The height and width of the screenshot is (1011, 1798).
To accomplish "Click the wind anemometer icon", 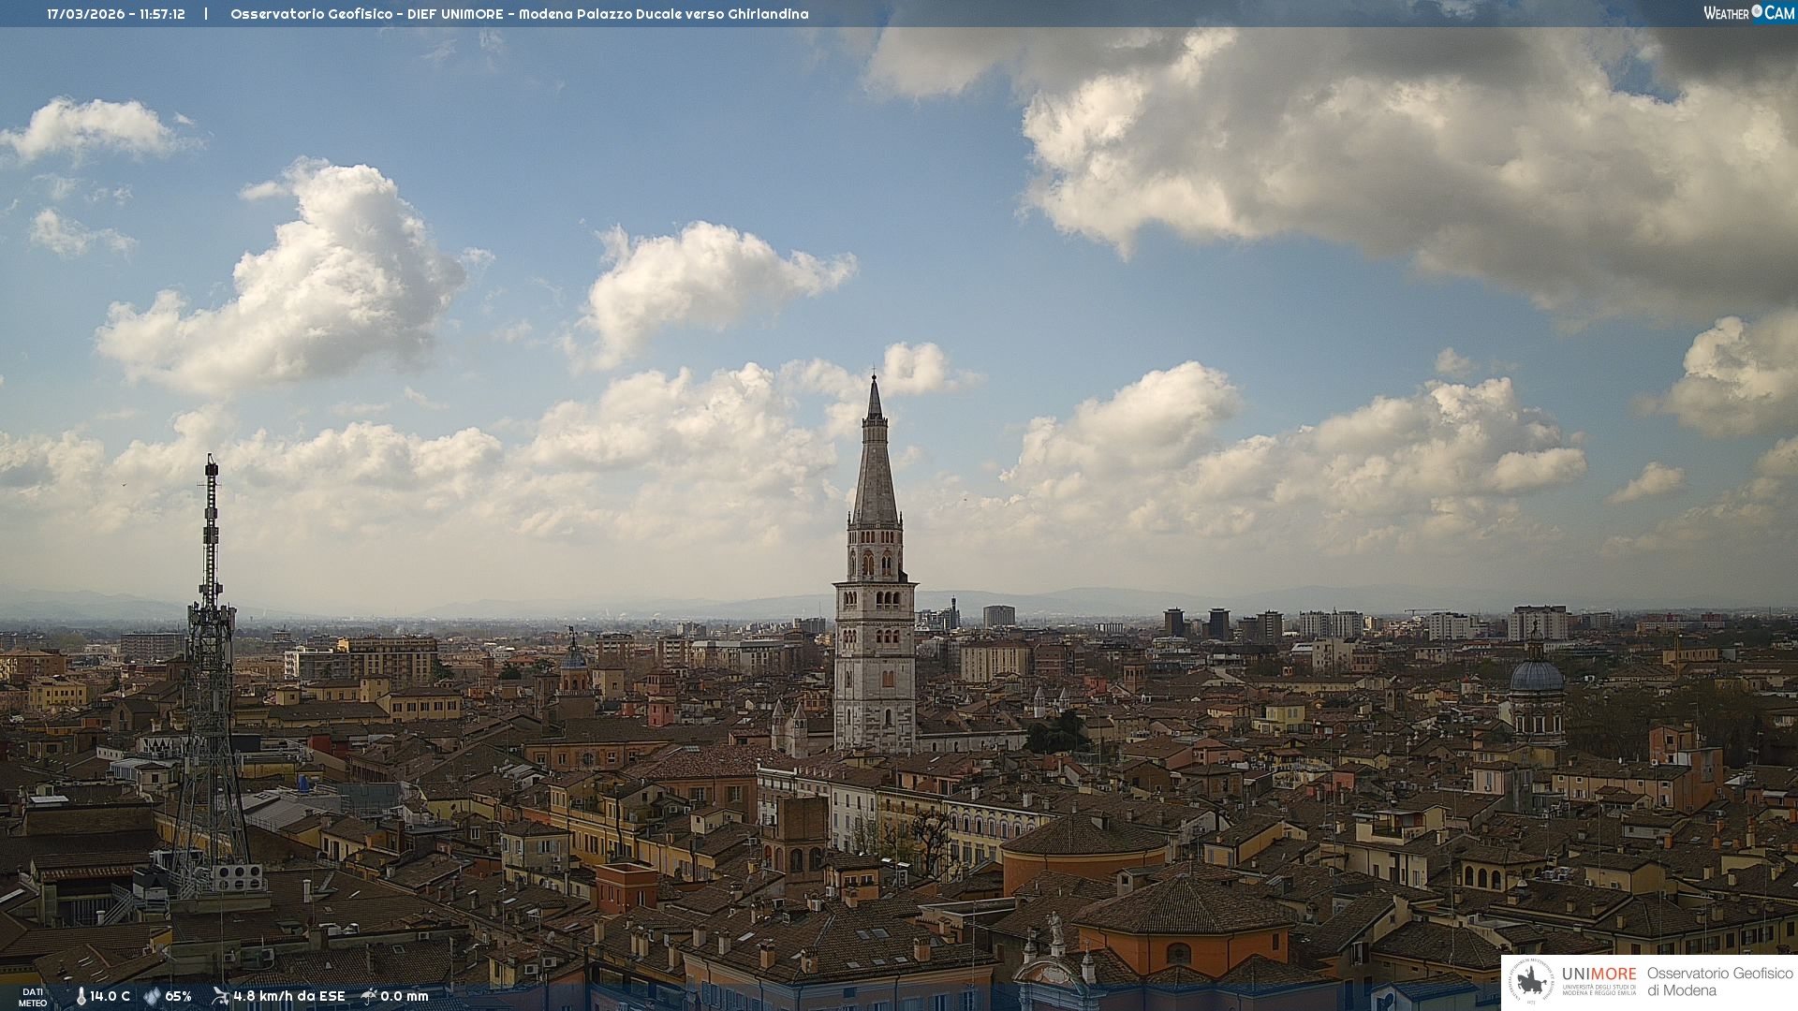I will [220, 996].
